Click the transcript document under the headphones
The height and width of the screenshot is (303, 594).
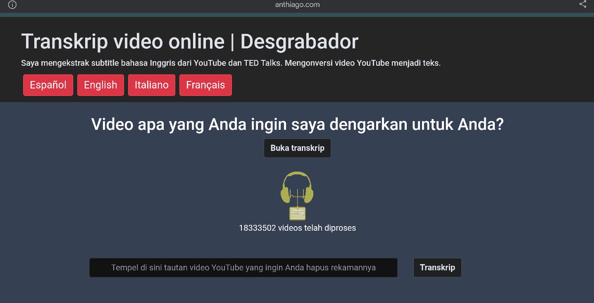pyautogui.click(x=297, y=213)
